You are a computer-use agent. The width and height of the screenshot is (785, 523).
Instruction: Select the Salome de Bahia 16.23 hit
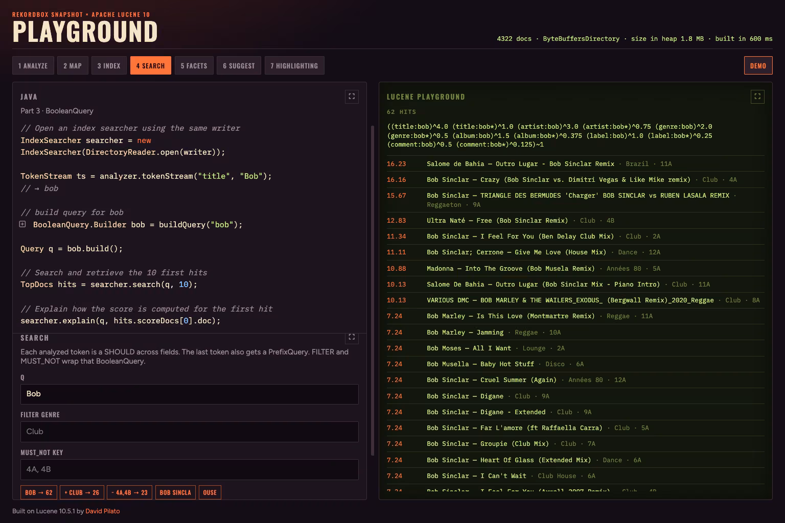click(575, 164)
